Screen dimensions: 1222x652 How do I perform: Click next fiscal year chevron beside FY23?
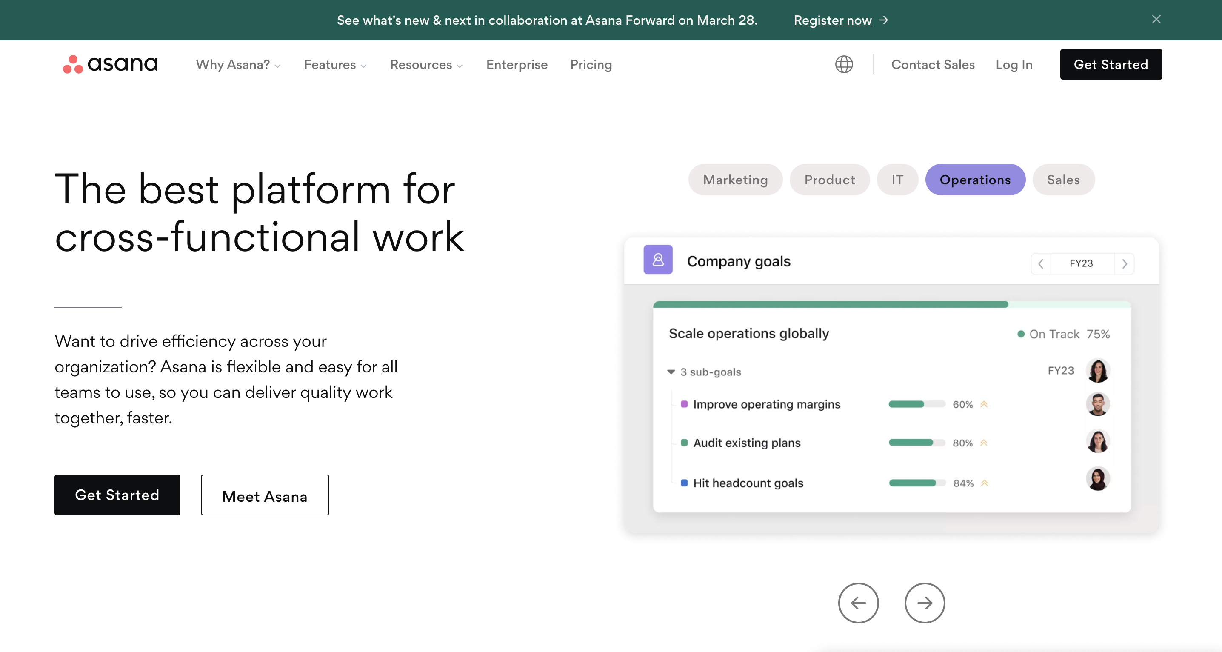pos(1124,263)
